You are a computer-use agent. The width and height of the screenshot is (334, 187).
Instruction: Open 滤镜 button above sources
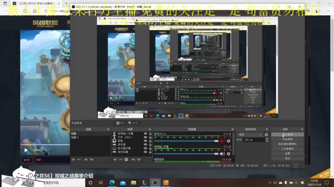pos(133,123)
